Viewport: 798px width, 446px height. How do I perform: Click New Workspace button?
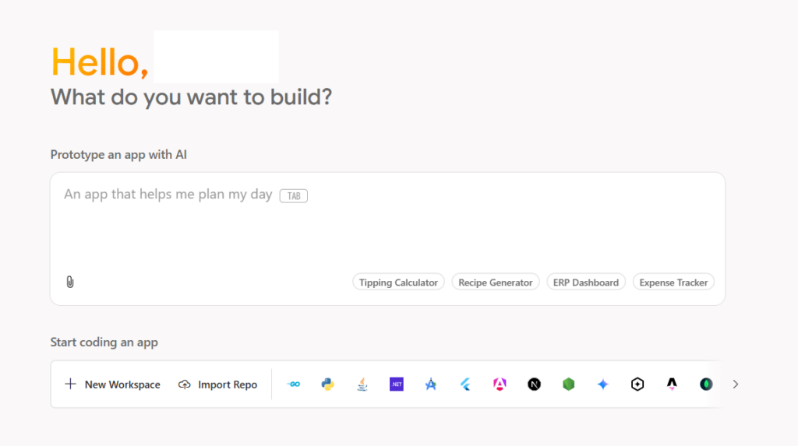[x=112, y=385]
